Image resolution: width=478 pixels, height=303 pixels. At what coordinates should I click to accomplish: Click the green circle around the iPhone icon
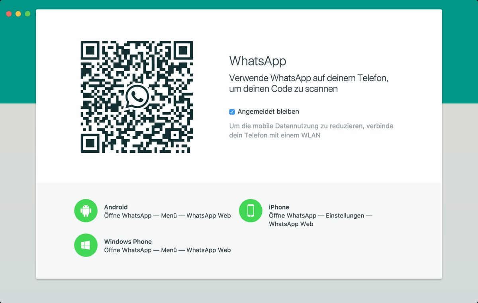pos(251,210)
